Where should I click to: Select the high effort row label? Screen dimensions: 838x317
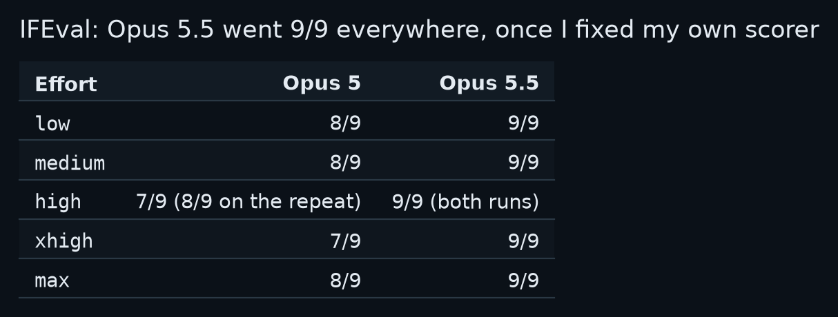(x=58, y=202)
